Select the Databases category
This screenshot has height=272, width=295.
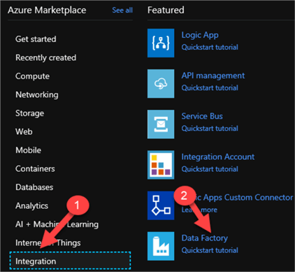coord(34,187)
